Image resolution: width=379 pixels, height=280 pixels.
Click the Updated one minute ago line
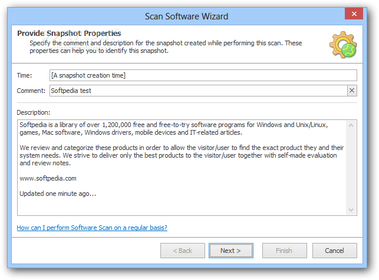58,194
